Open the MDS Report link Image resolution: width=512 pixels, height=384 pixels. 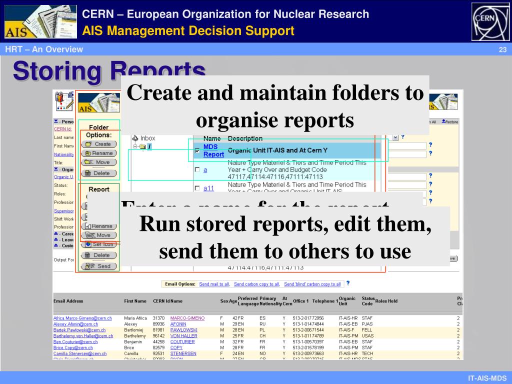click(213, 150)
